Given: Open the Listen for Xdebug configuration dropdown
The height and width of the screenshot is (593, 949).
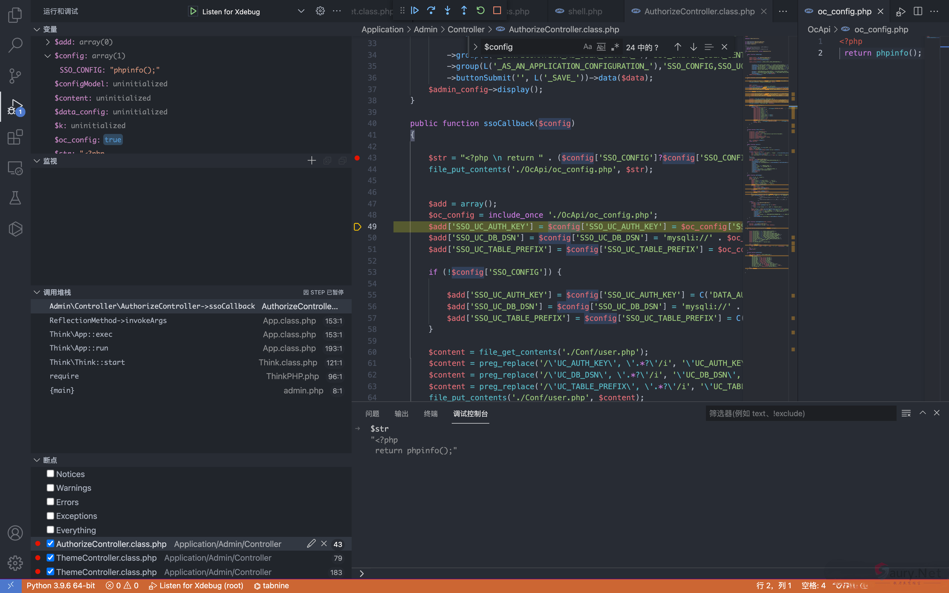Looking at the screenshot, I should click(301, 11).
